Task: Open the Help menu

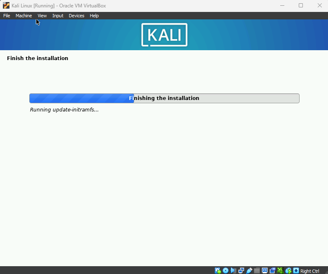Action: [94, 16]
